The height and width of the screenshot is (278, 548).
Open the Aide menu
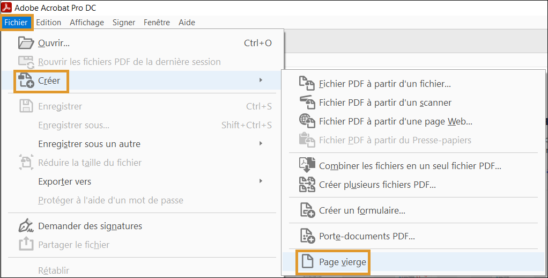tap(187, 23)
